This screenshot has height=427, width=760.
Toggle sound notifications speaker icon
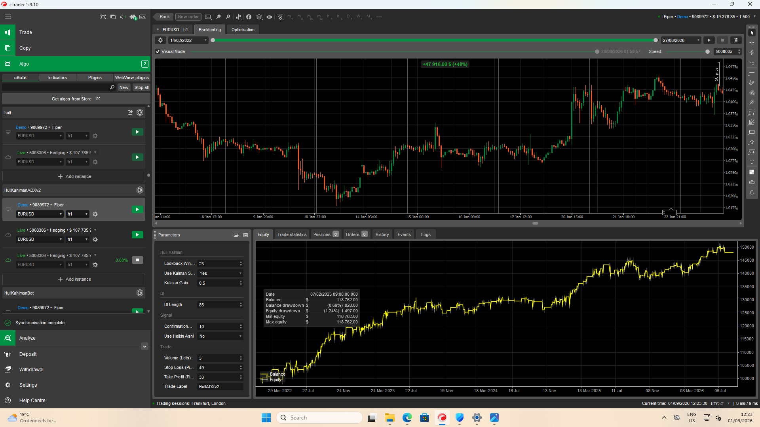coord(123,17)
